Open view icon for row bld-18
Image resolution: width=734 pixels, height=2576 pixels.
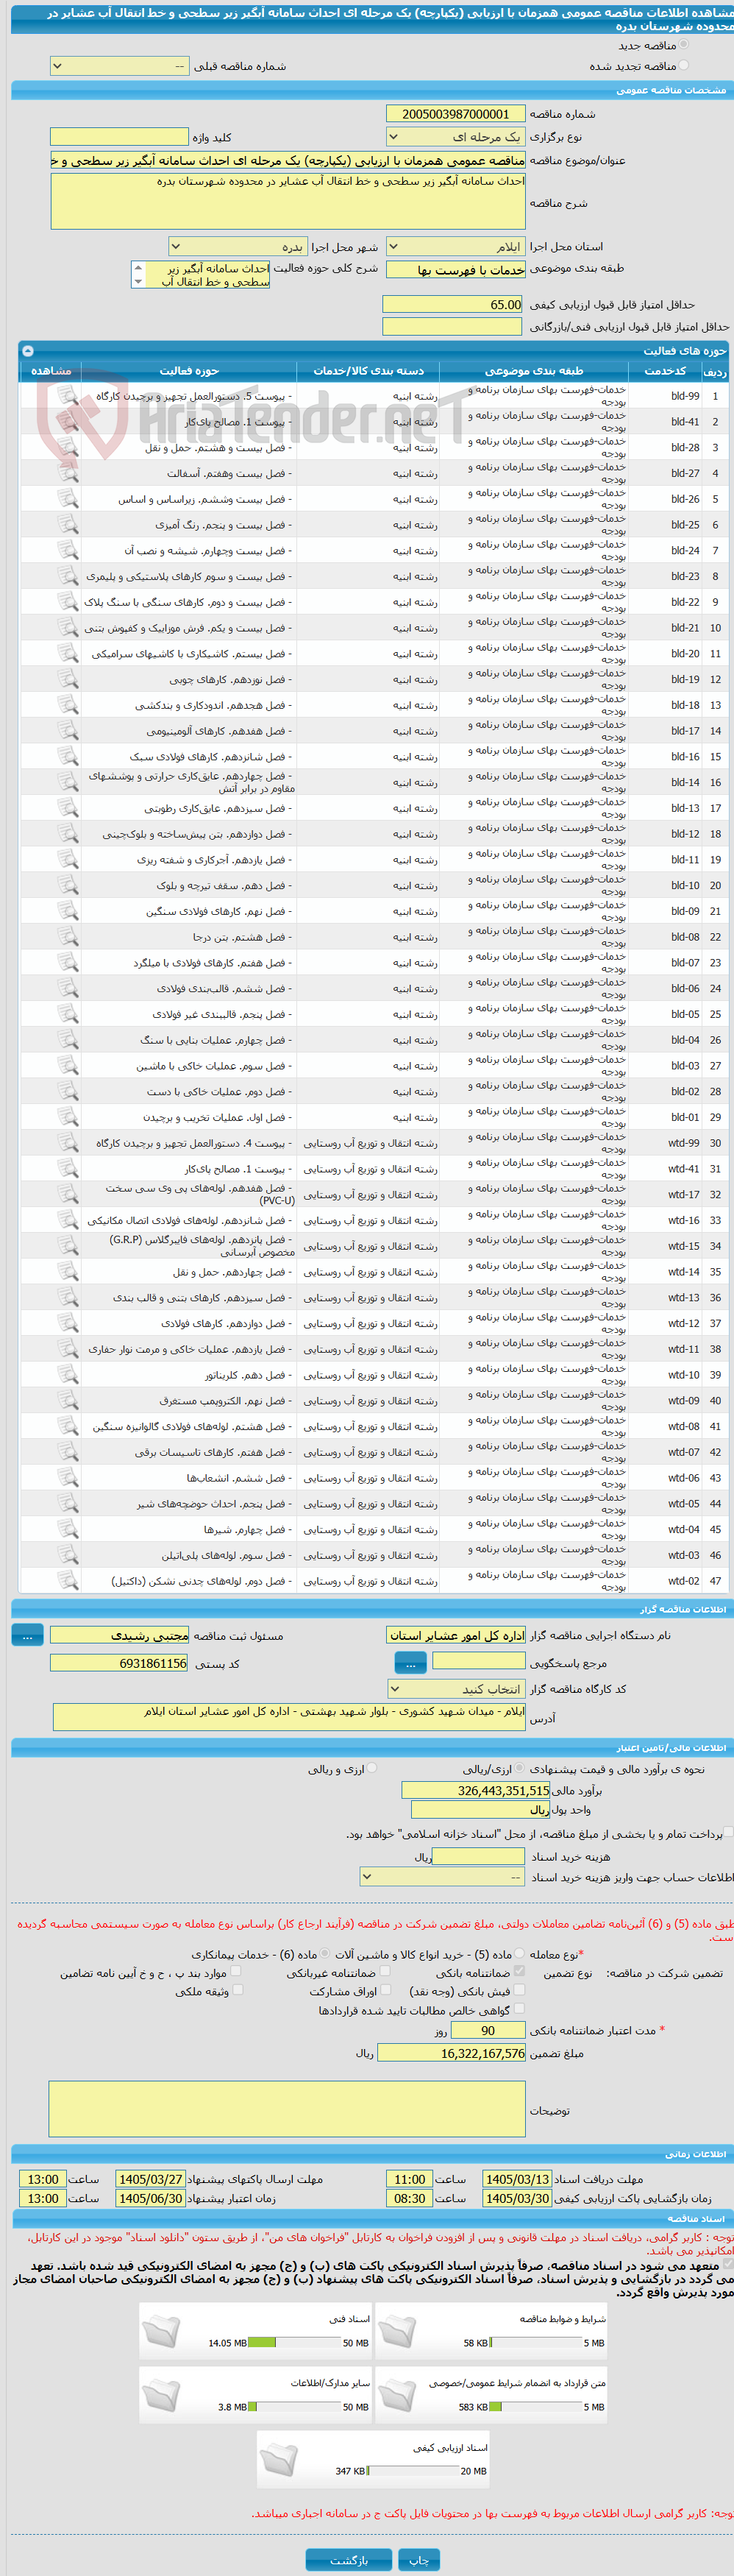[67, 705]
